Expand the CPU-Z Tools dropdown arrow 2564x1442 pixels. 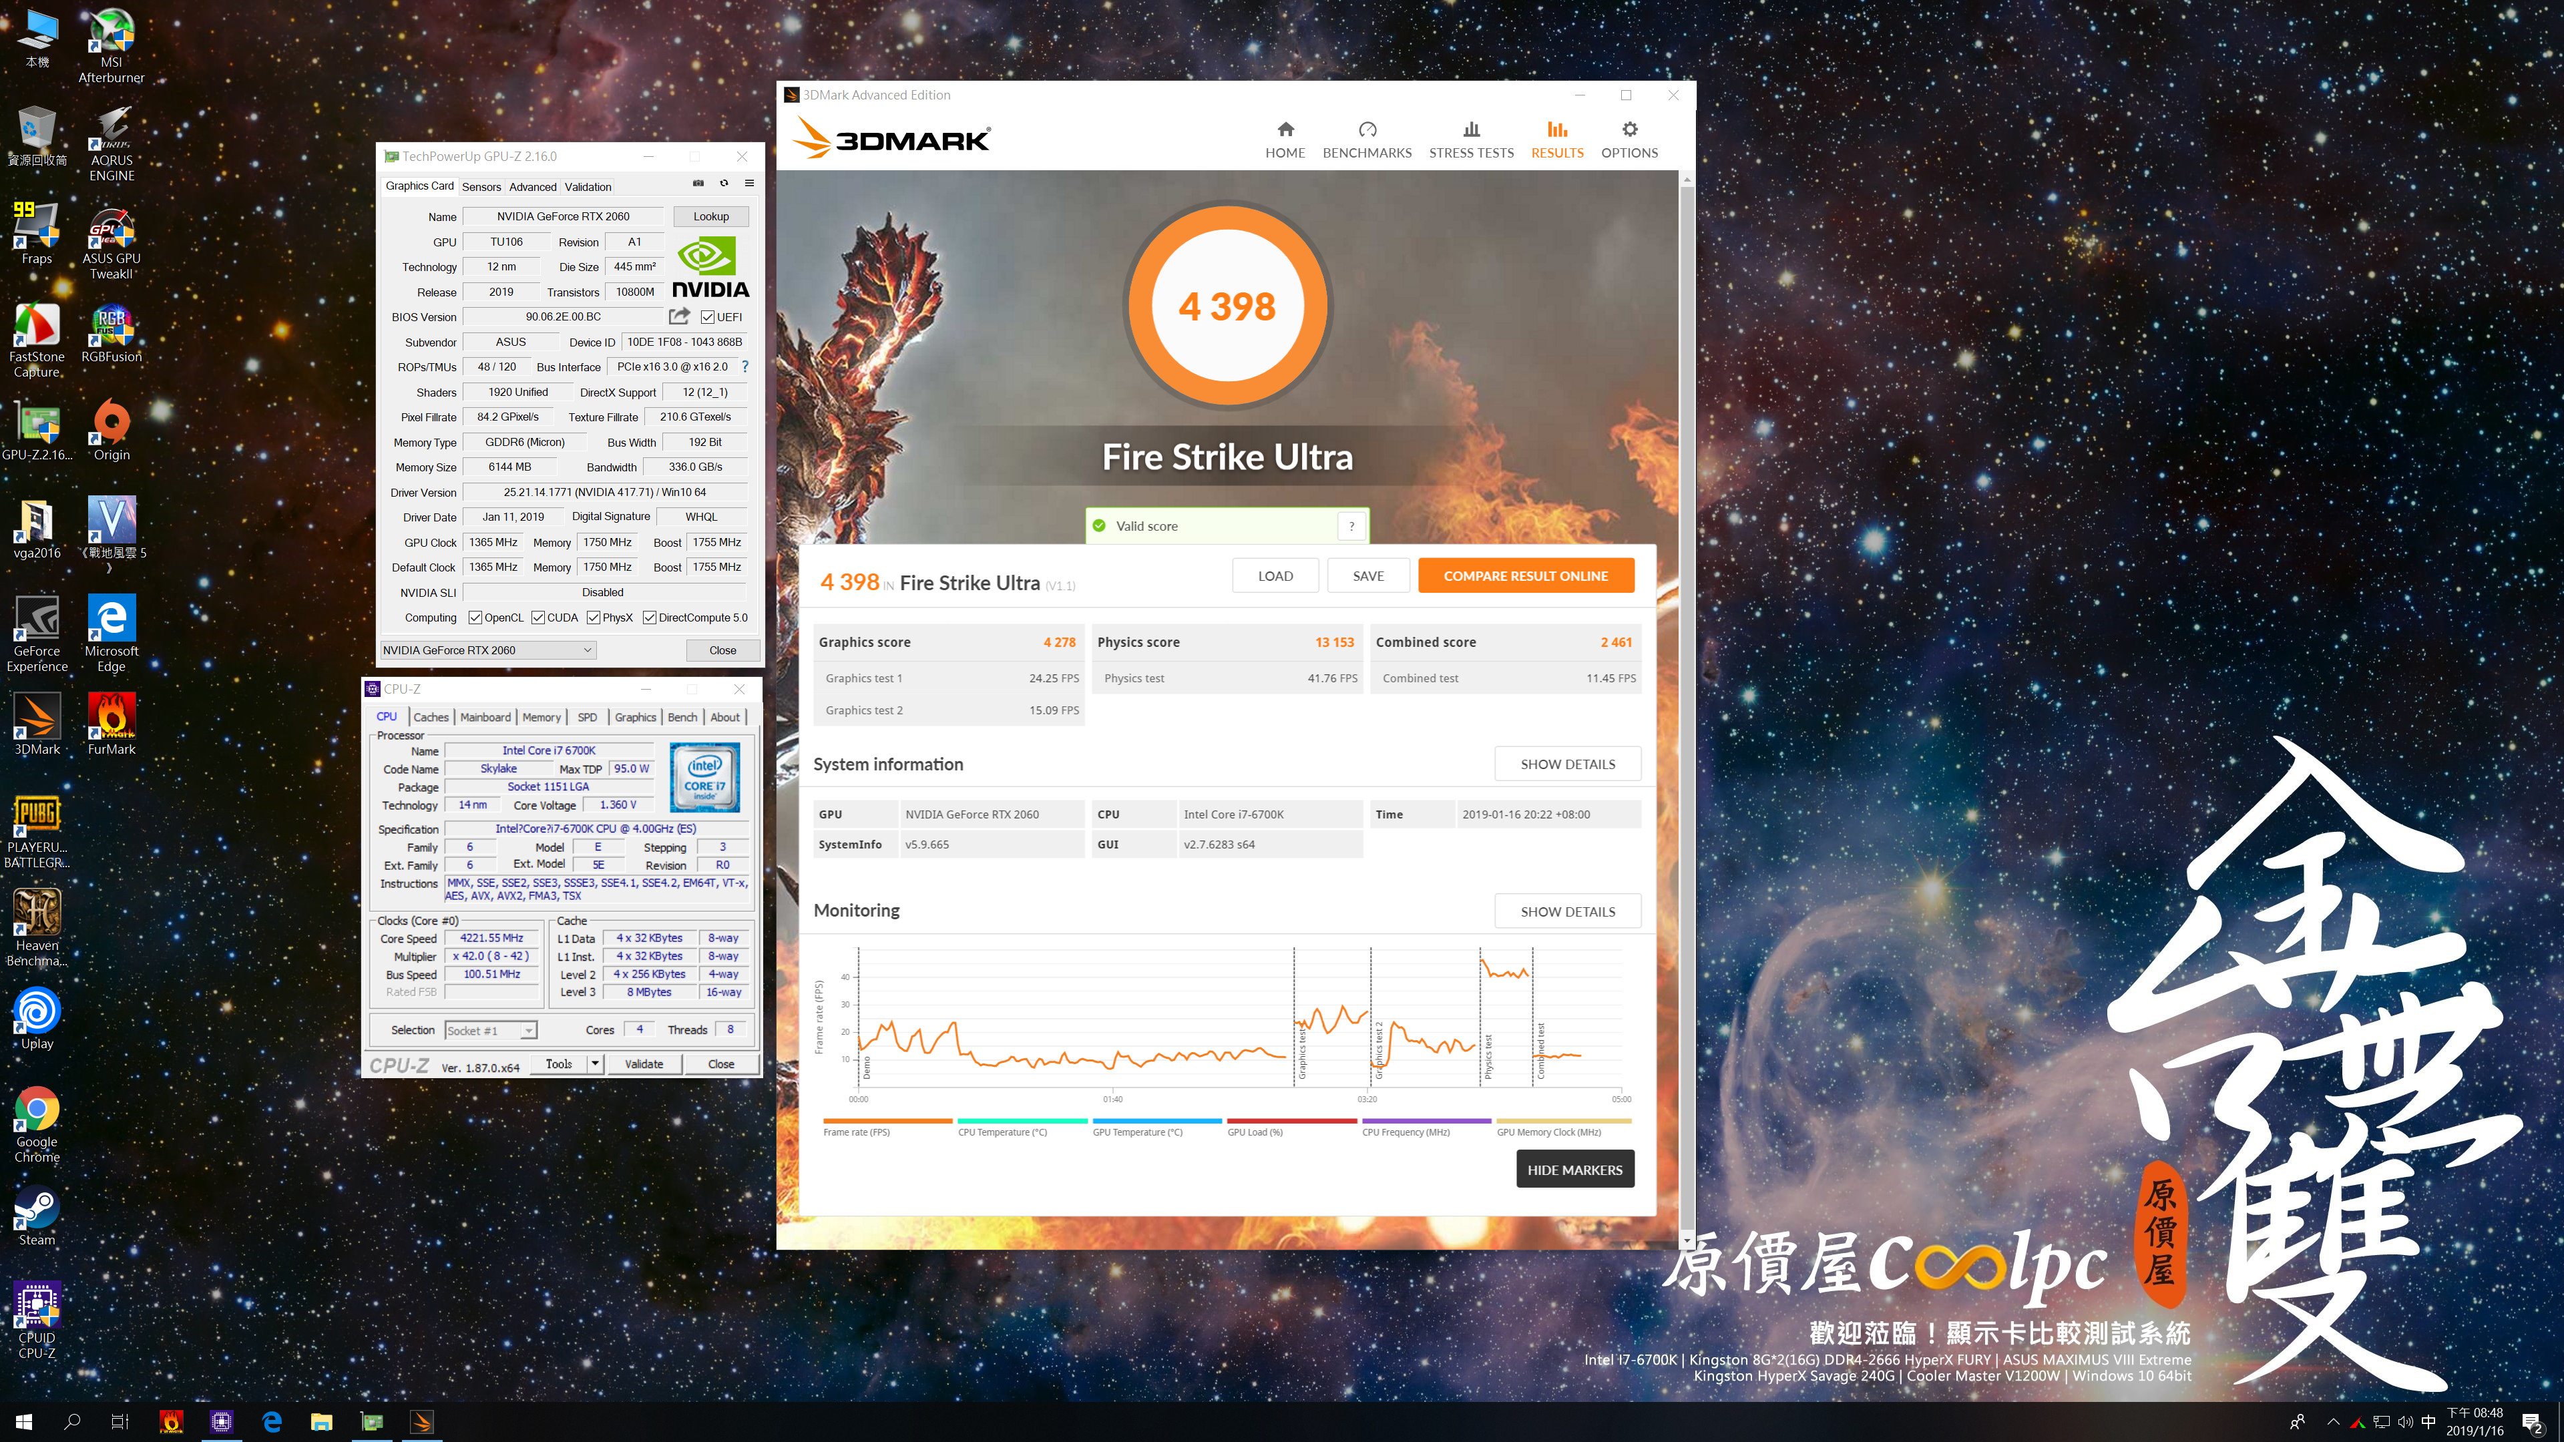pos(595,1064)
